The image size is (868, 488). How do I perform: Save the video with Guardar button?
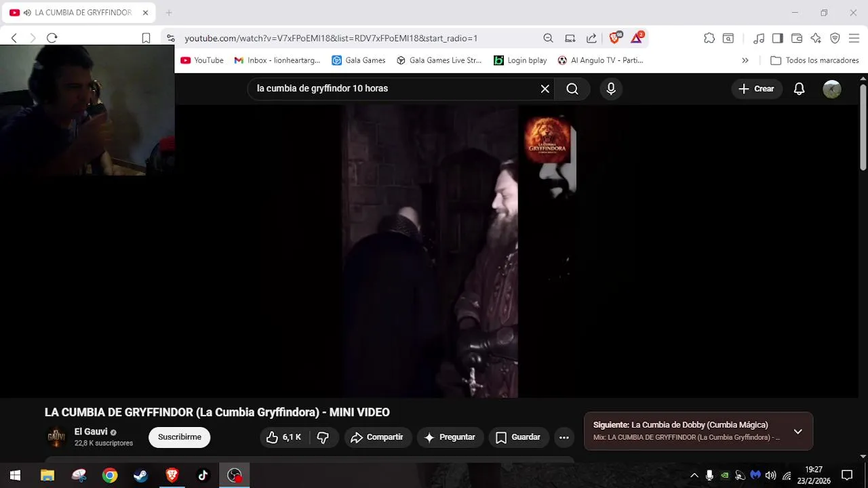point(518,438)
